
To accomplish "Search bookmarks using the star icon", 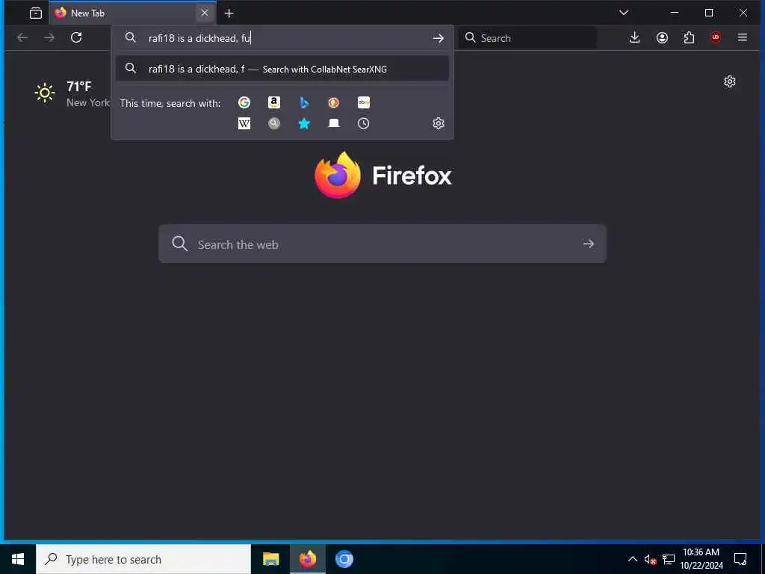I will click(x=304, y=123).
